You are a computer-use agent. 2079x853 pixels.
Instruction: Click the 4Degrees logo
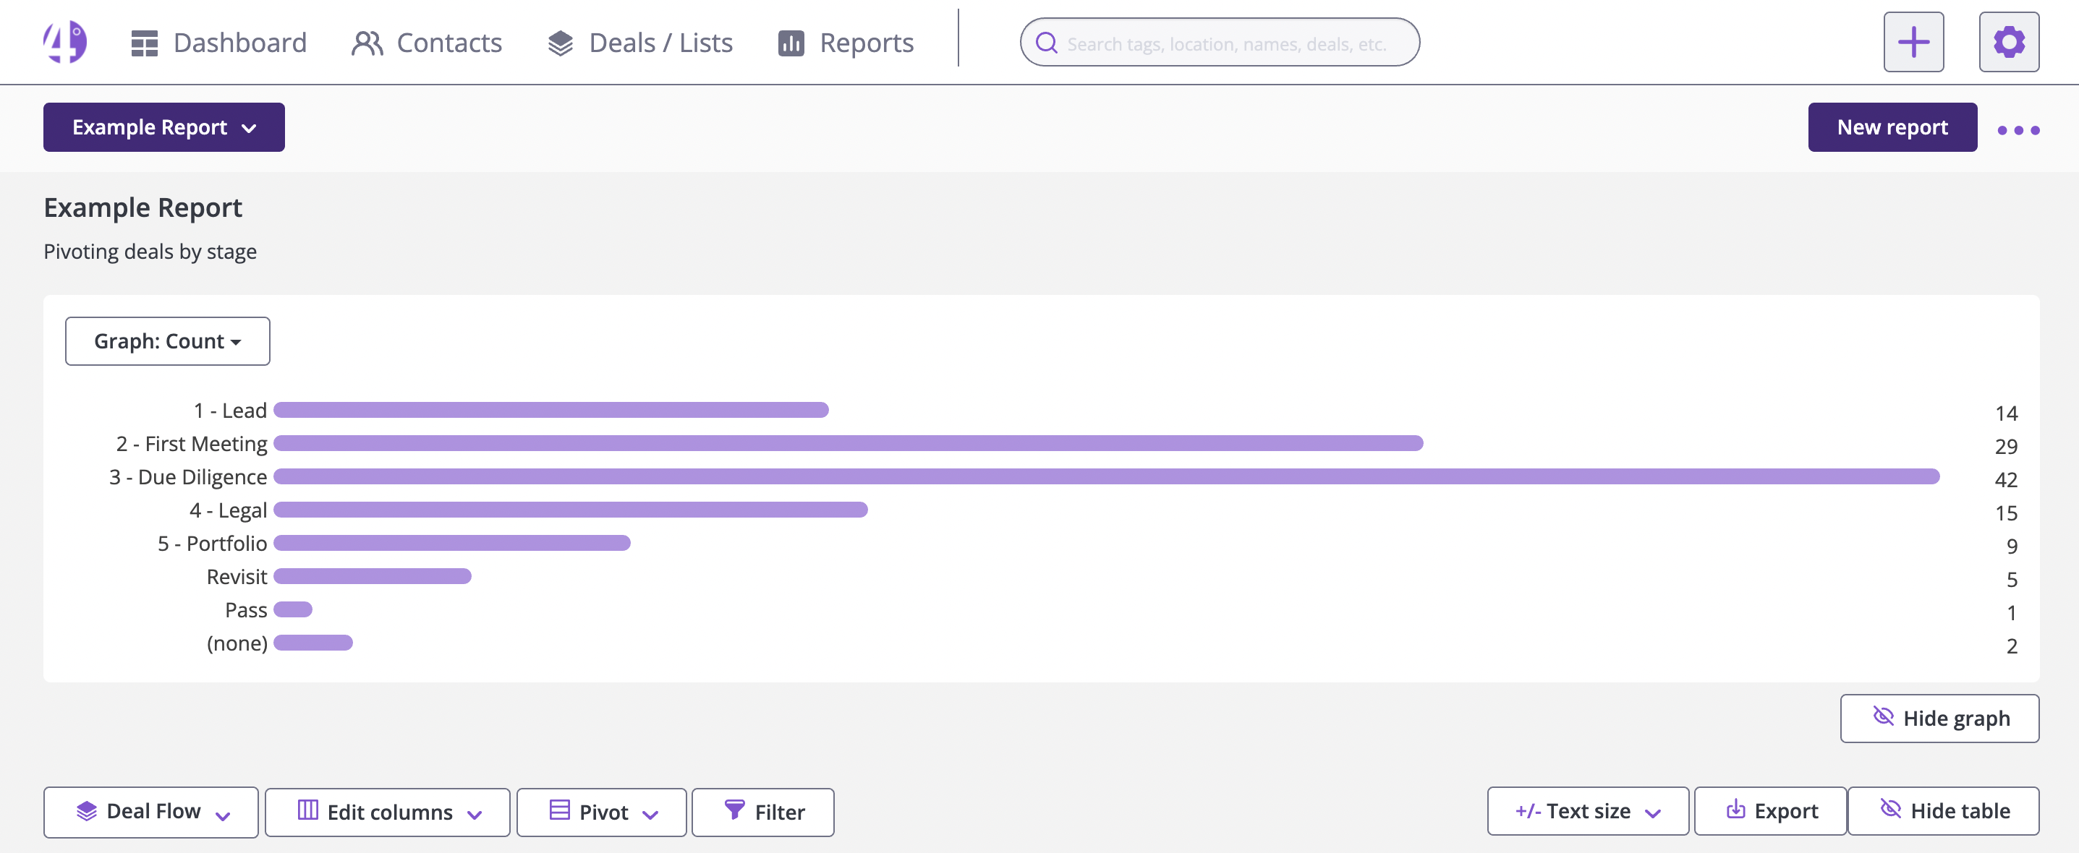64,41
